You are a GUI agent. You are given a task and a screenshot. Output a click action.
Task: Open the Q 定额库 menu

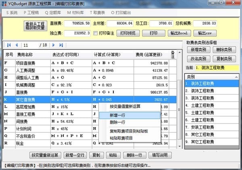pos(53,13)
